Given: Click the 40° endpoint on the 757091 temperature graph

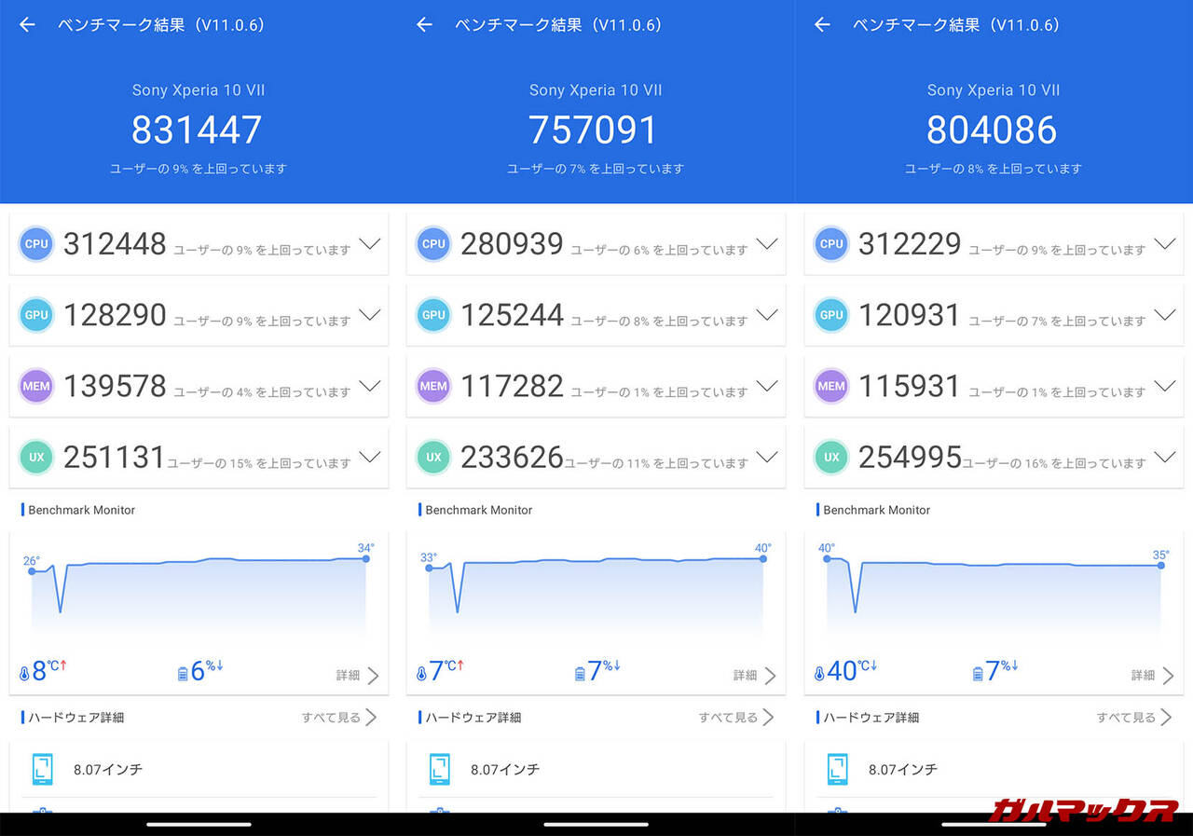Looking at the screenshot, I should 763,558.
